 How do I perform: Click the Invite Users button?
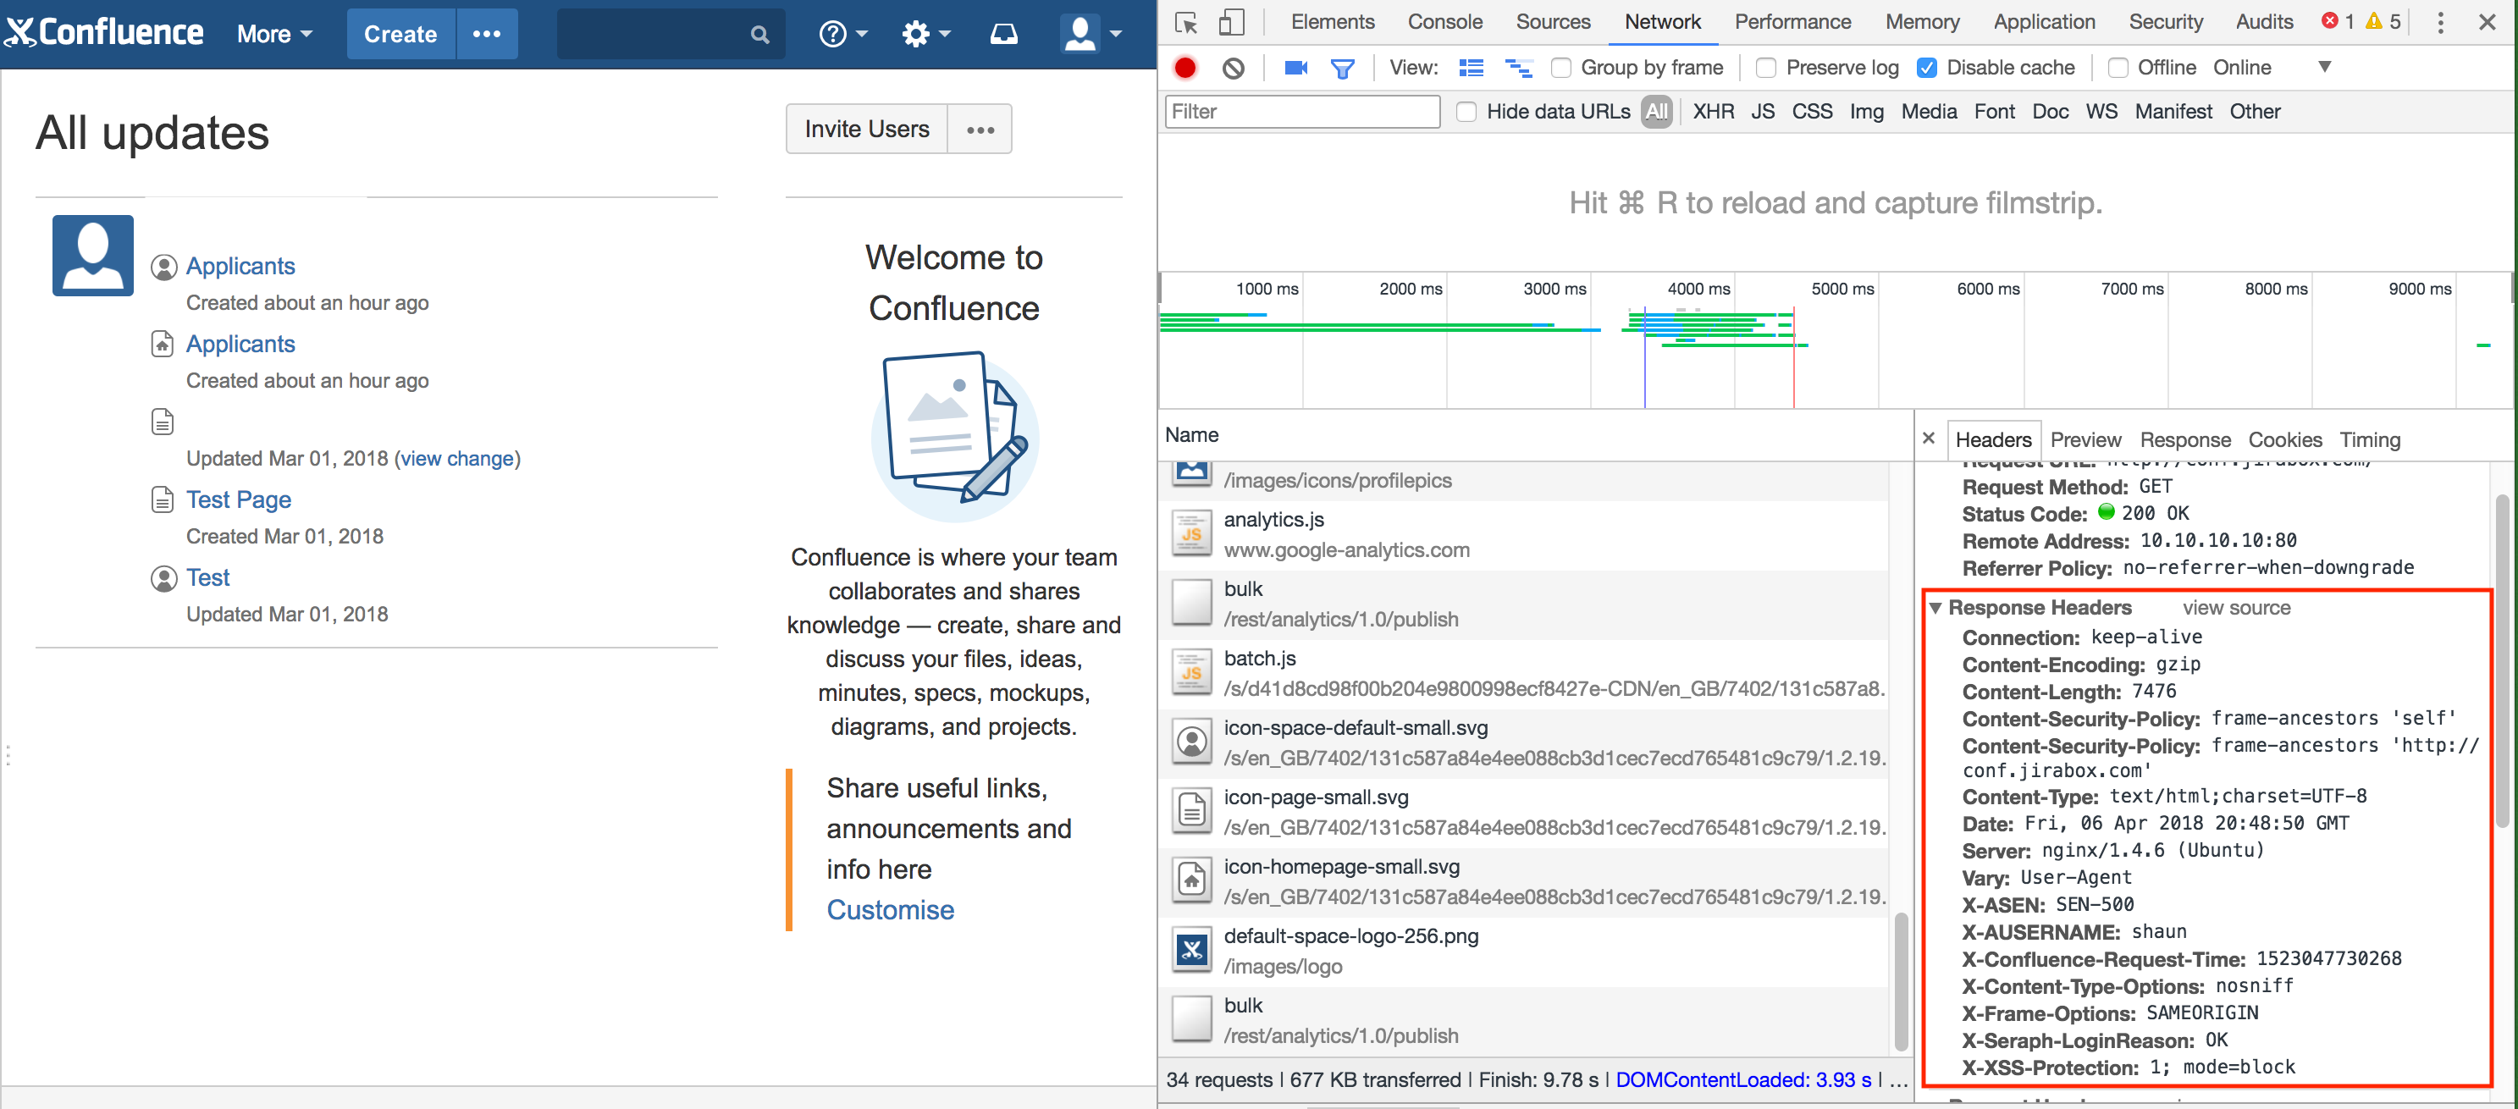(x=866, y=128)
